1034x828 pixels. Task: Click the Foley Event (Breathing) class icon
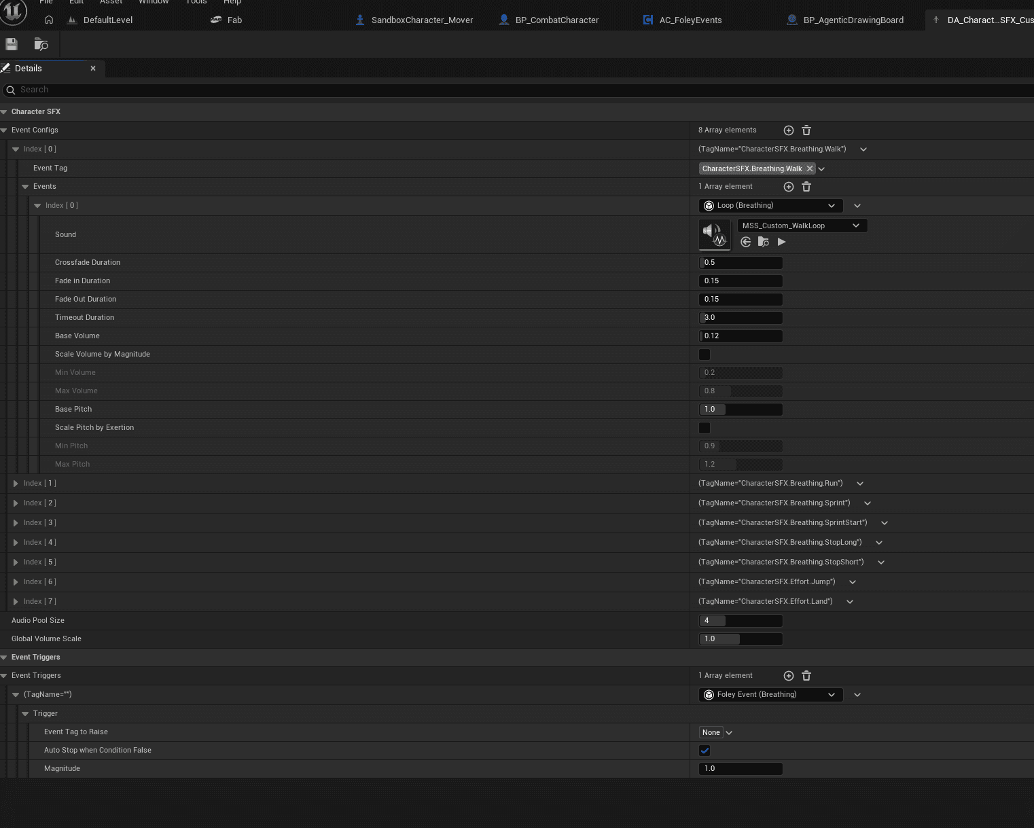point(709,695)
